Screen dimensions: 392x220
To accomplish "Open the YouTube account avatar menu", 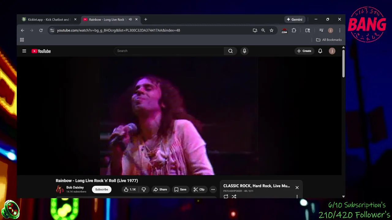I will pos(332,51).
